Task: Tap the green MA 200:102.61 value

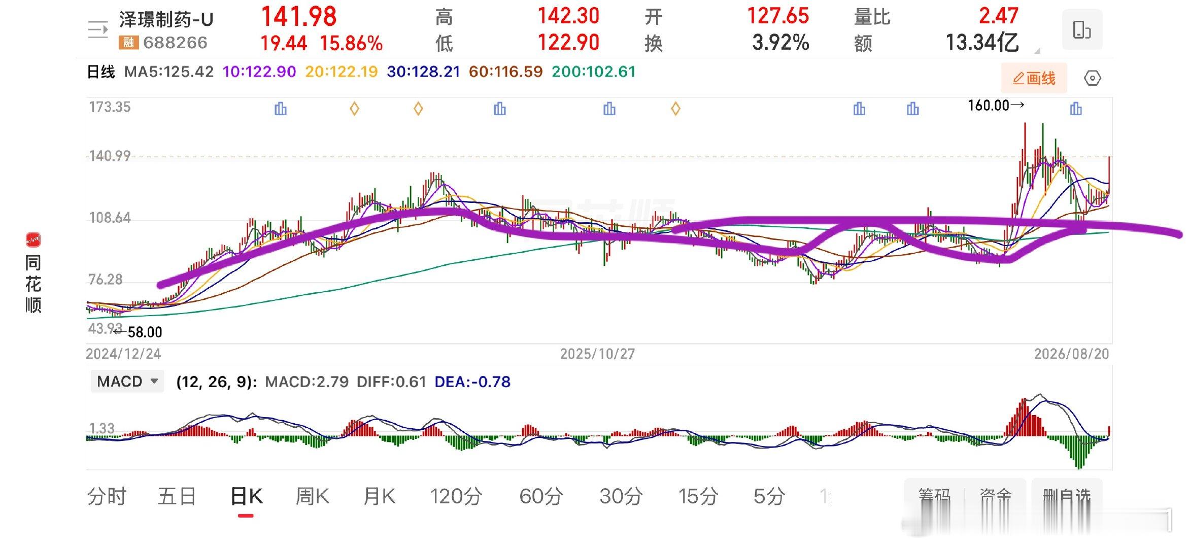Action: (x=594, y=72)
